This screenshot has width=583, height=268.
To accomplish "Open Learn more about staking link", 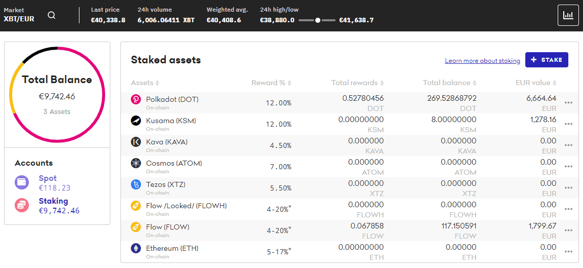I will click(x=482, y=61).
